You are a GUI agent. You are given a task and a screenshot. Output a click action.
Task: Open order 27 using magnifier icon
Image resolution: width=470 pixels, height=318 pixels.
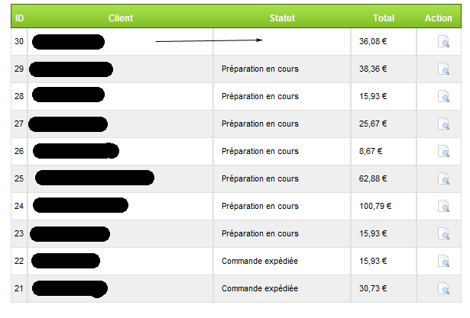443,124
